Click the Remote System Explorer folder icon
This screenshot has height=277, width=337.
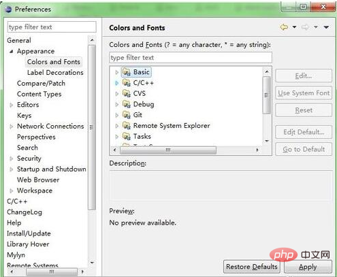point(127,125)
